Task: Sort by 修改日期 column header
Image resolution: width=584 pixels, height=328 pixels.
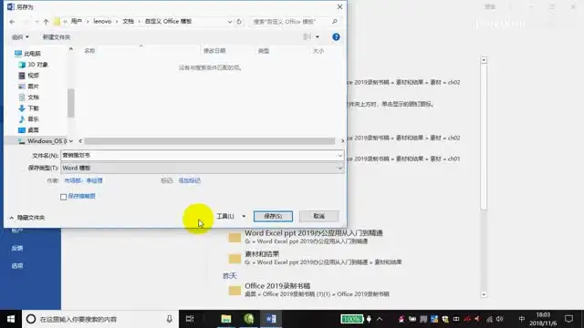Action: (x=214, y=51)
